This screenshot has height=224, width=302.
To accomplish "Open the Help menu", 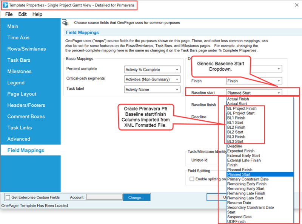I will tap(37, 14).
